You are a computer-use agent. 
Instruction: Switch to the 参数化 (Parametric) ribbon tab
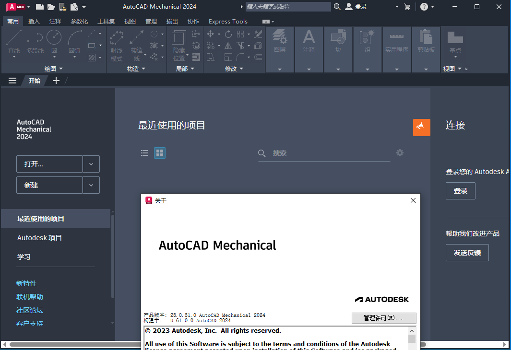[x=79, y=22]
